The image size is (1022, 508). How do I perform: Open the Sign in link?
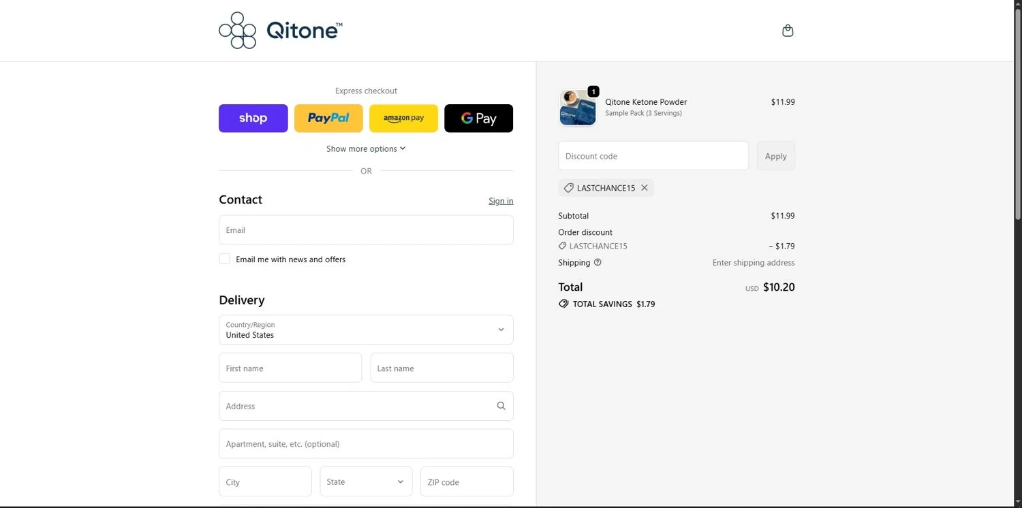501,201
